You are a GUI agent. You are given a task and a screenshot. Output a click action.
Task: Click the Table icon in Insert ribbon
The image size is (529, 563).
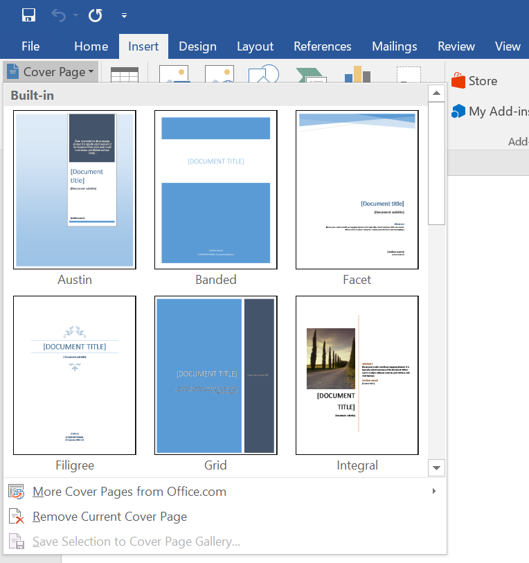coord(125,74)
